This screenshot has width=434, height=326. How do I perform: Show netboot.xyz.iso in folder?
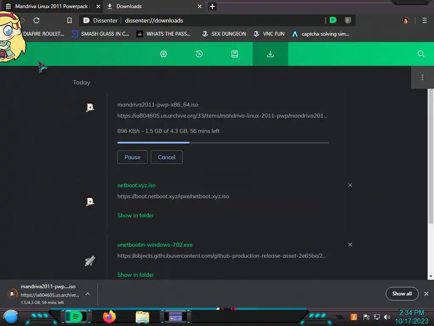136,215
